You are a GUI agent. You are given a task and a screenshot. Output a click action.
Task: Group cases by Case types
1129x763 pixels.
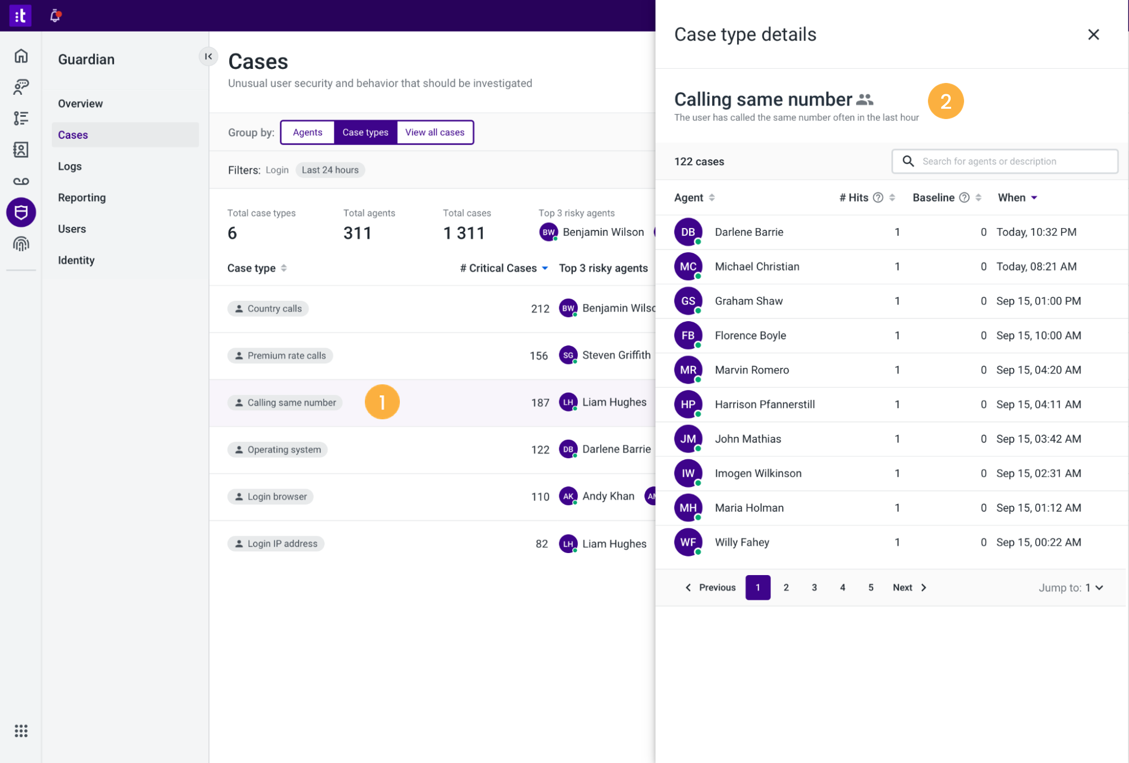(365, 132)
